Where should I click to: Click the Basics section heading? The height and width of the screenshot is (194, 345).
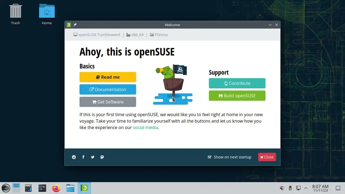[x=87, y=66]
